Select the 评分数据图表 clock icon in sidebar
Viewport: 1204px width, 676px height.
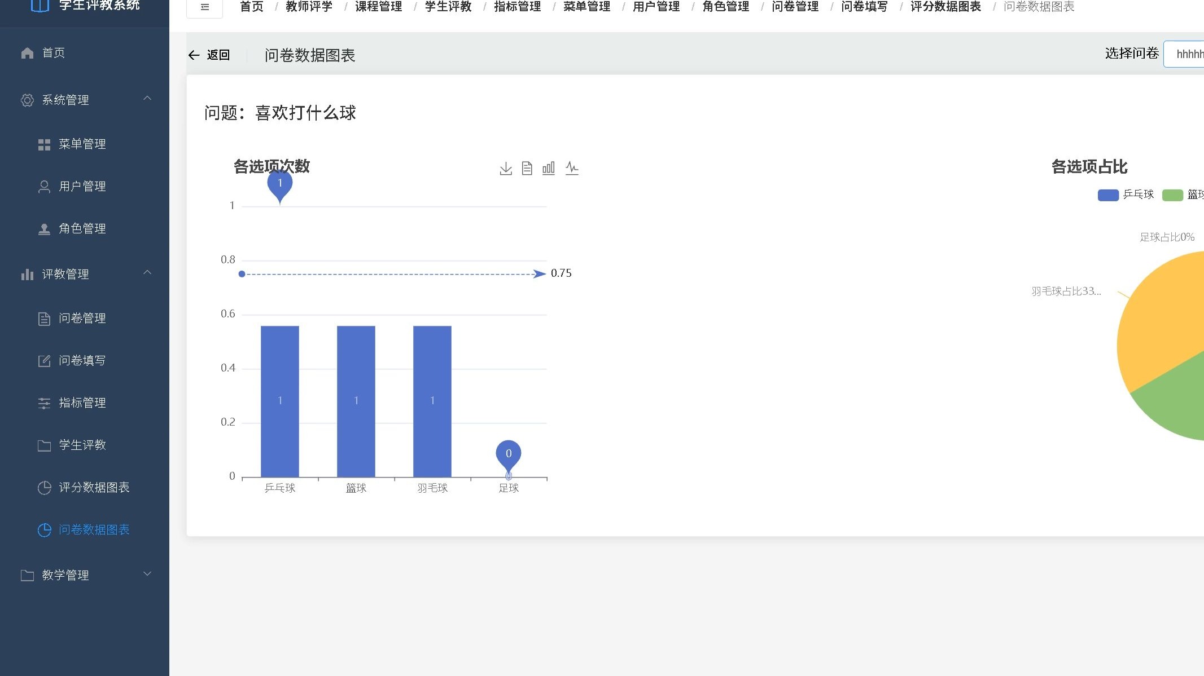45,488
